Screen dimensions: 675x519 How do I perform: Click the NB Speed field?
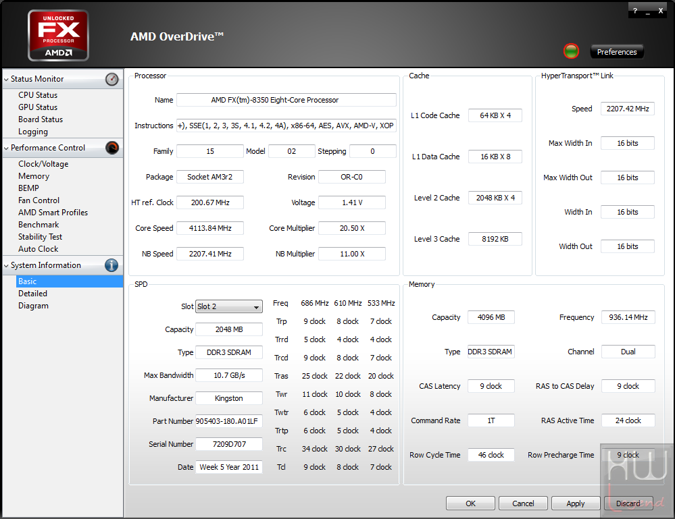point(210,254)
